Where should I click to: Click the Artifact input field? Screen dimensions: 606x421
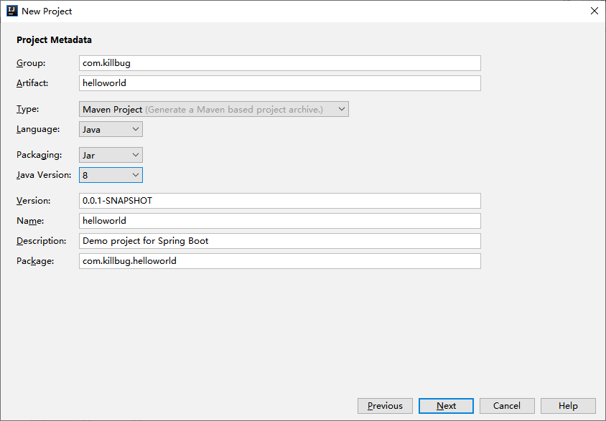pos(279,83)
